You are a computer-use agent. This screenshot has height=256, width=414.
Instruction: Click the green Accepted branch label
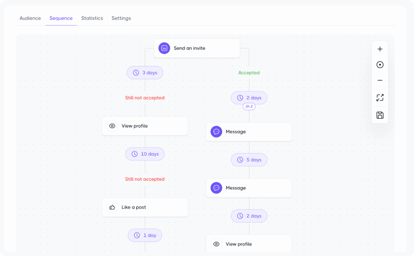249,73
